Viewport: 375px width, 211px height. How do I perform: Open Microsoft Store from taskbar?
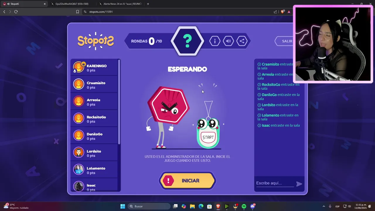[209, 206]
